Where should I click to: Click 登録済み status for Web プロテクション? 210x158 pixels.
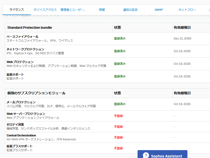(x=120, y=64)
